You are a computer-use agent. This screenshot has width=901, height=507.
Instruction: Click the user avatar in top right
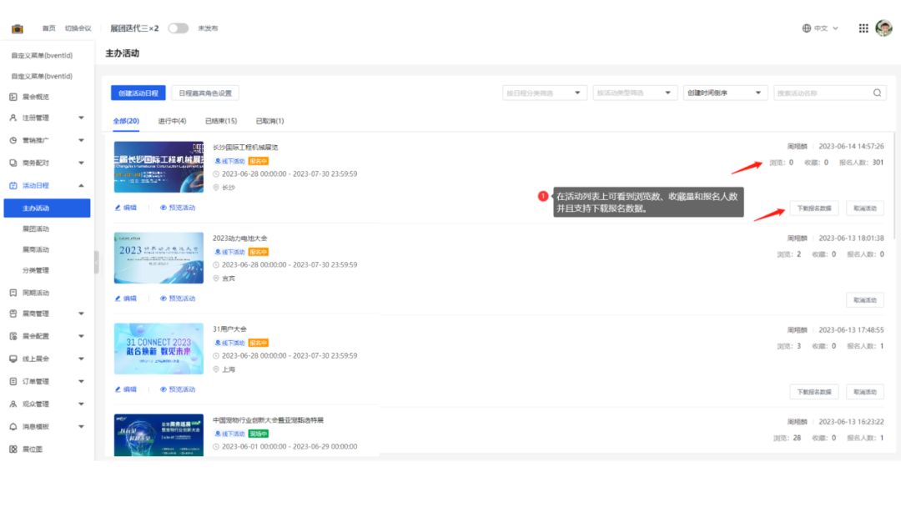click(883, 28)
